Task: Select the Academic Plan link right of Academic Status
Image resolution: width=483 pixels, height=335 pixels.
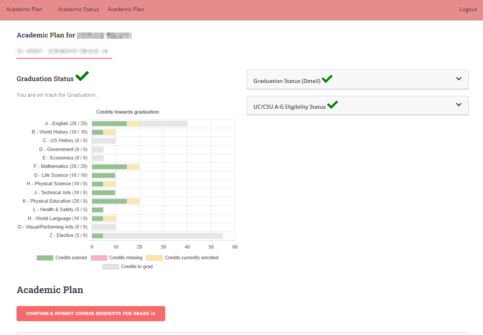Action: [126, 9]
